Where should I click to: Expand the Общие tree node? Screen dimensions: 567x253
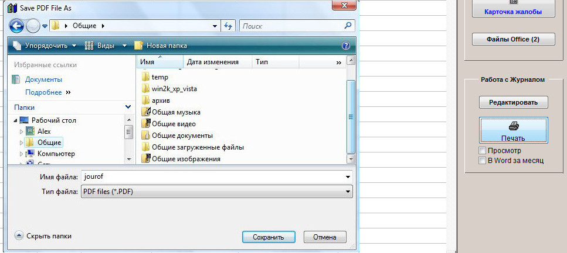click(x=21, y=143)
